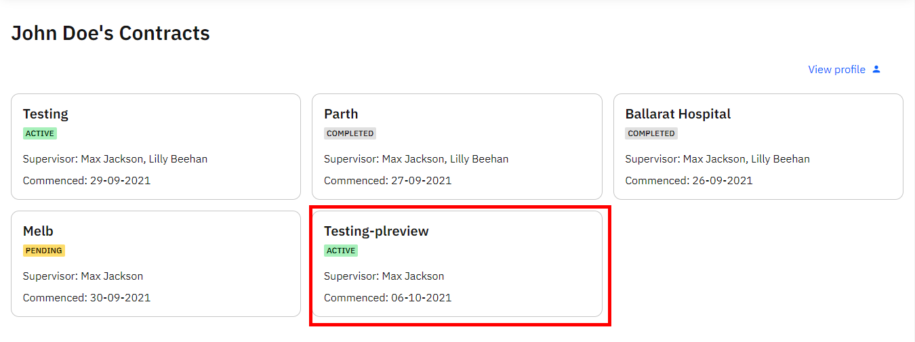Click the COMPLETED badge on Parth
The height and width of the screenshot is (342, 915).
350,133
